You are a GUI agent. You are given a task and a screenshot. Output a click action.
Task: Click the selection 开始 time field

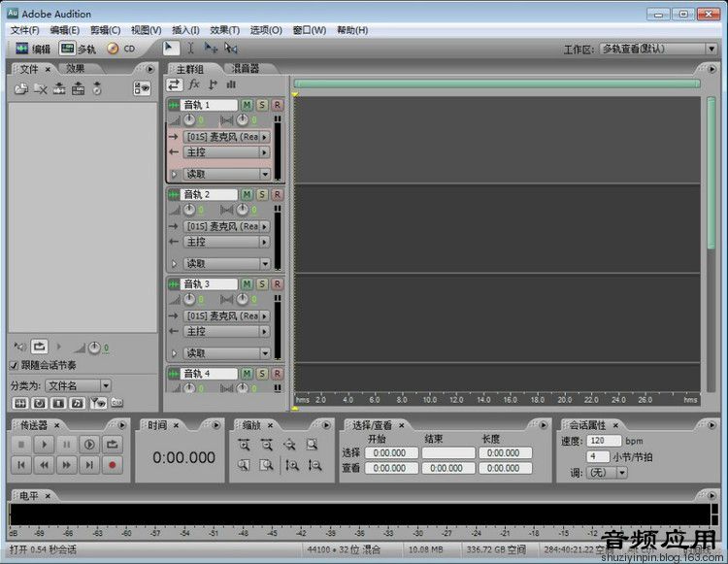[391, 453]
